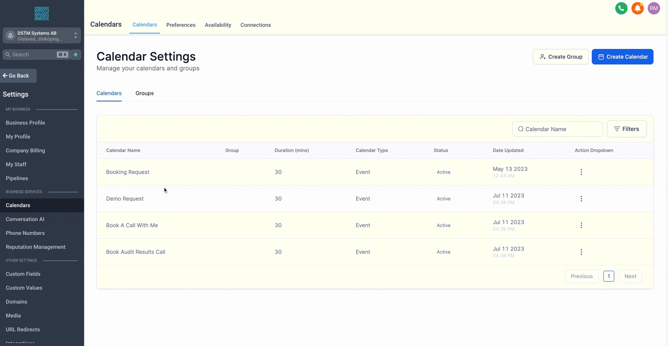Select page 1 in pagination
The image size is (668, 346).
[608, 277]
